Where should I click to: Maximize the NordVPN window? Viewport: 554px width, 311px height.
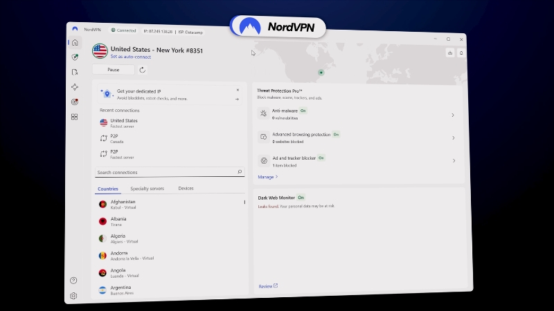pos(448,39)
